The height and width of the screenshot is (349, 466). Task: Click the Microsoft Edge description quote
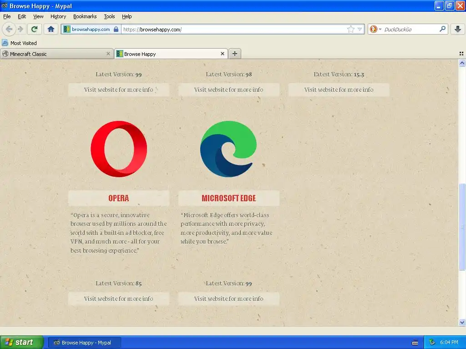pyautogui.click(x=227, y=228)
